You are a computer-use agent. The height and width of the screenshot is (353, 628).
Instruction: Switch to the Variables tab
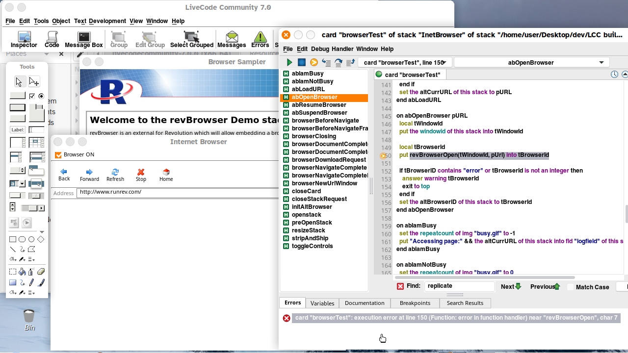322,303
